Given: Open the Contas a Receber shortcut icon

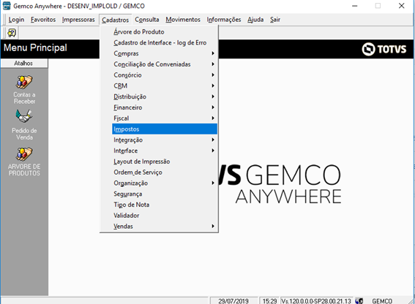Looking at the screenshot, I should point(24,83).
